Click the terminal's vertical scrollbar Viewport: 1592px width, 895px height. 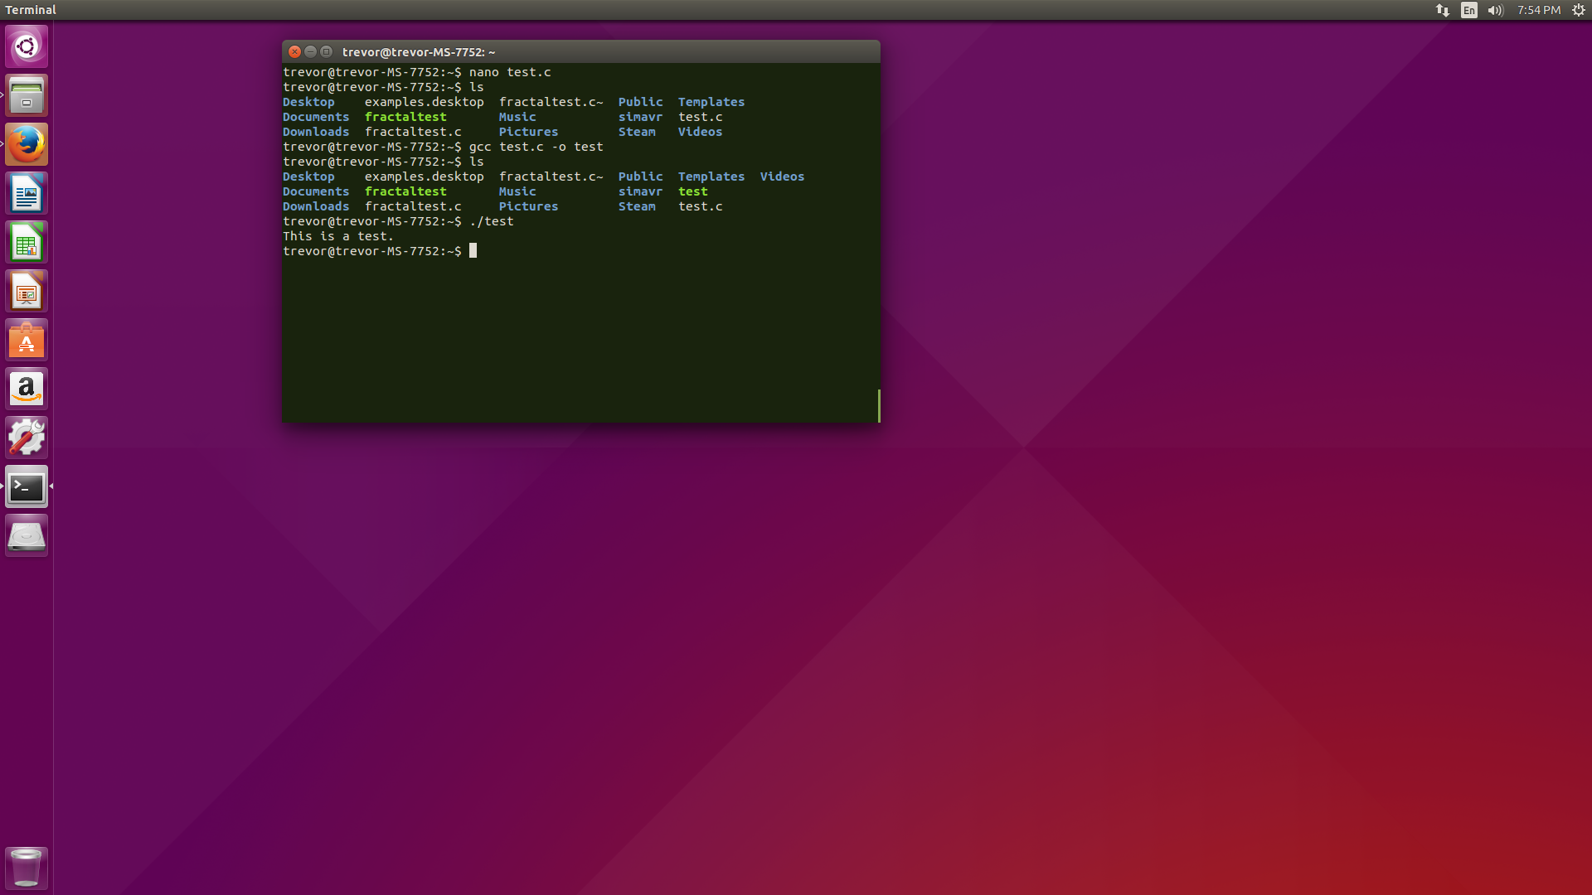tap(878, 405)
